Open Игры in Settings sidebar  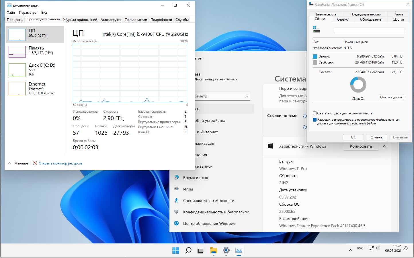[188, 189]
